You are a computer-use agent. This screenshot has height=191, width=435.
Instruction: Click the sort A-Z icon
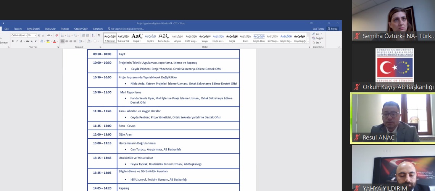point(93,36)
